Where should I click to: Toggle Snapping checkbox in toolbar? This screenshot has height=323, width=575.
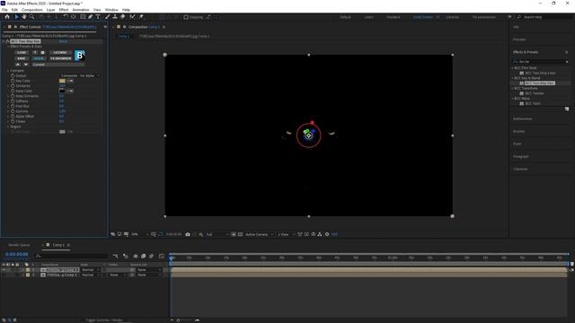tap(186, 17)
